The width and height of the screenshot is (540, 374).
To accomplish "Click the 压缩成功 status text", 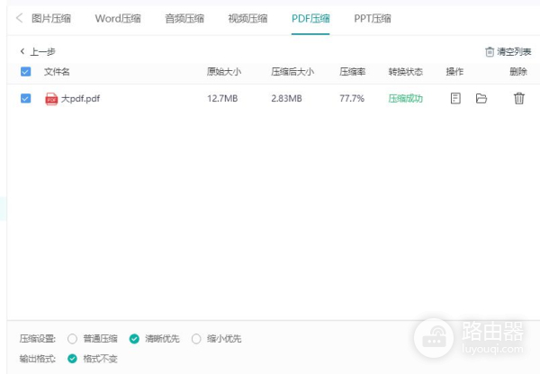I will 405,99.
